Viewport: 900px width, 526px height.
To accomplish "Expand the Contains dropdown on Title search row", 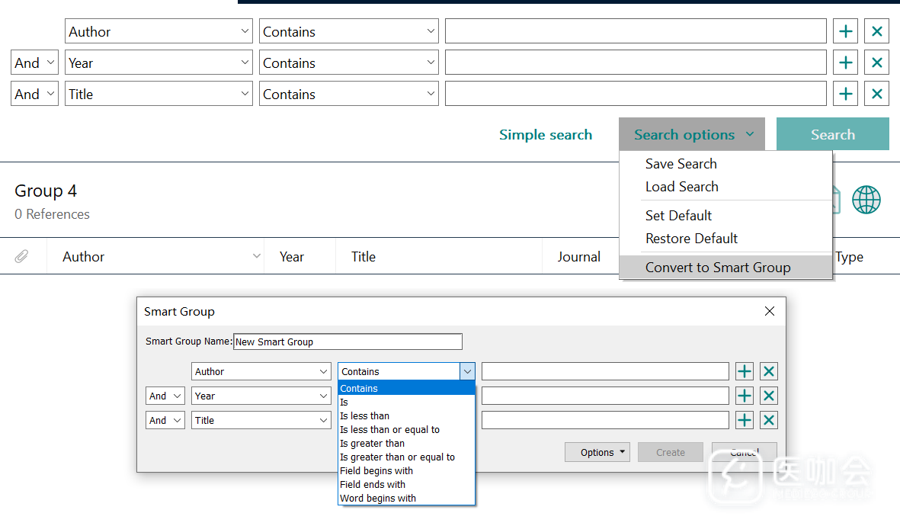I will (349, 94).
